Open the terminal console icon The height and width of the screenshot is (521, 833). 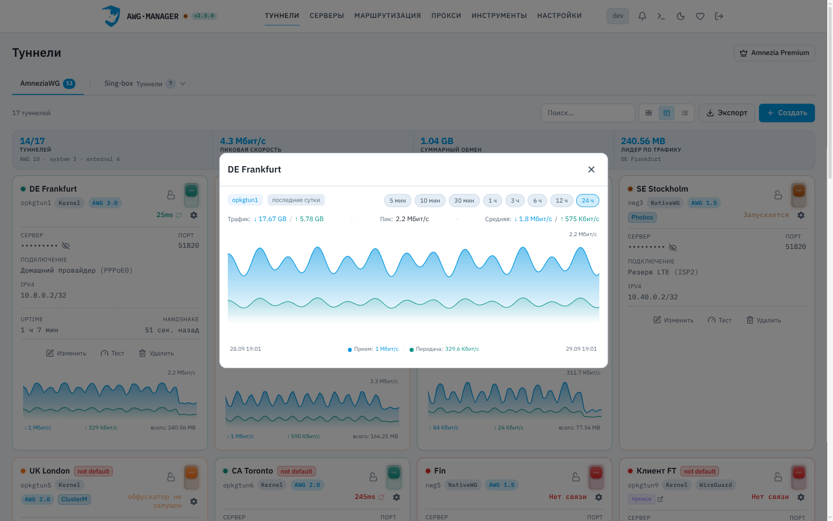tap(661, 16)
